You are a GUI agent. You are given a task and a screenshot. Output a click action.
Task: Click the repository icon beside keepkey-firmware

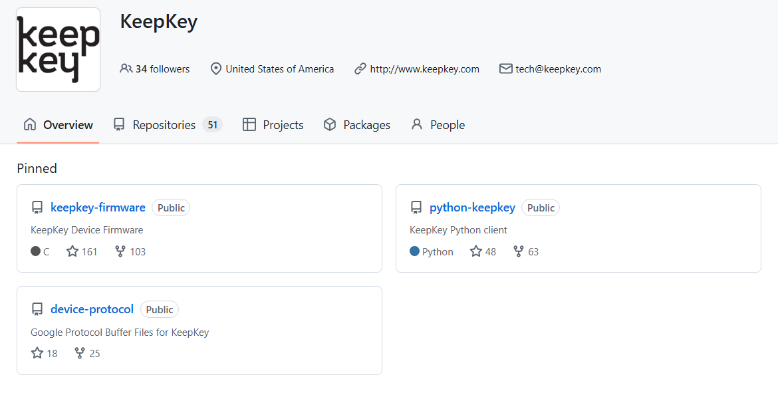(x=37, y=207)
